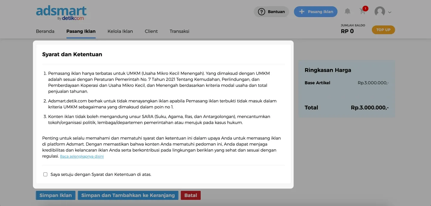Open the notification bell
The height and width of the screenshot is (206, 431).
point(347,11)
